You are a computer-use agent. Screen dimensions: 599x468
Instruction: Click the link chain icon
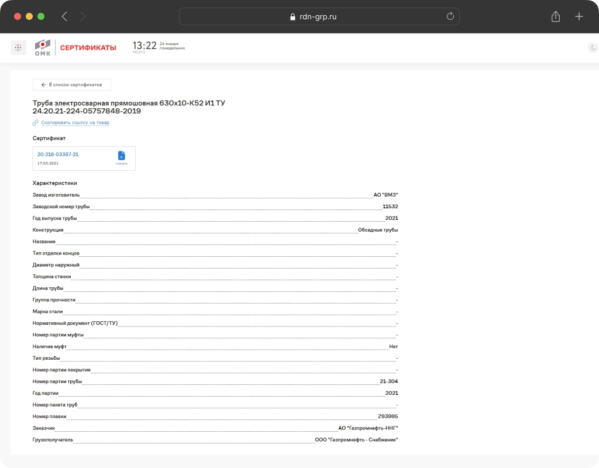(36, 123)
